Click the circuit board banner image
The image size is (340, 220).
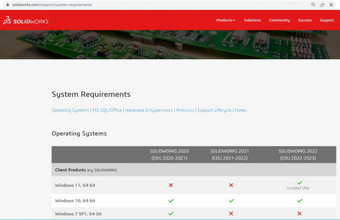tap(170, 44)
